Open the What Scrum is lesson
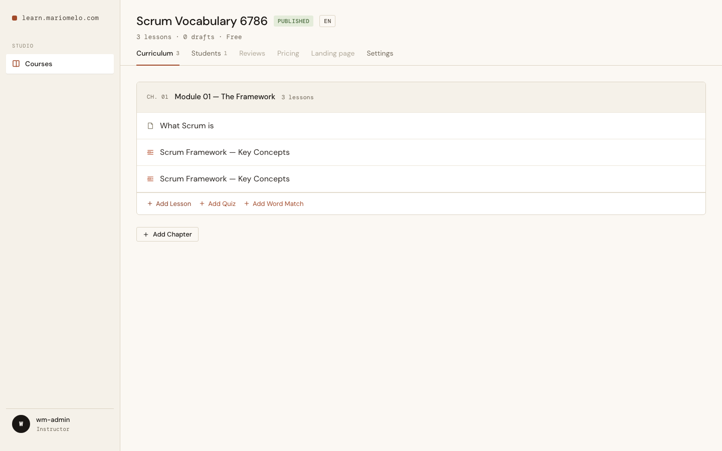This screenshot has height=451, width=722. 421,126
